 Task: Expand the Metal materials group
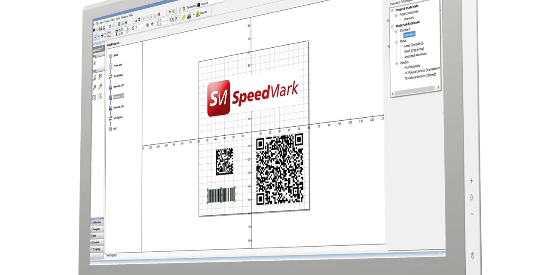(396, 41)
